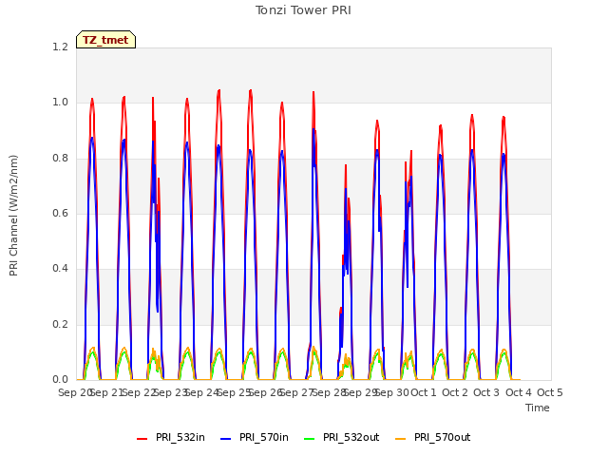This screenshot has width=608, height=456.
Task: Click the 0.0 y-axis tick label
Action: (x=60, y=379)
